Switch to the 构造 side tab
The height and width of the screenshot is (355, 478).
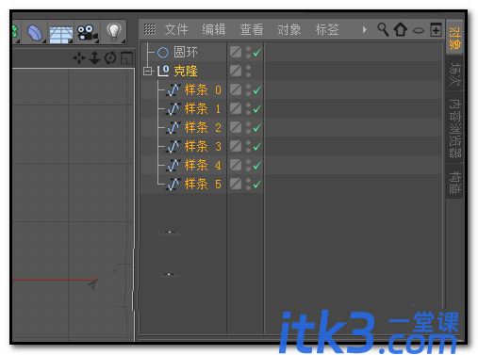coord(454,182)
